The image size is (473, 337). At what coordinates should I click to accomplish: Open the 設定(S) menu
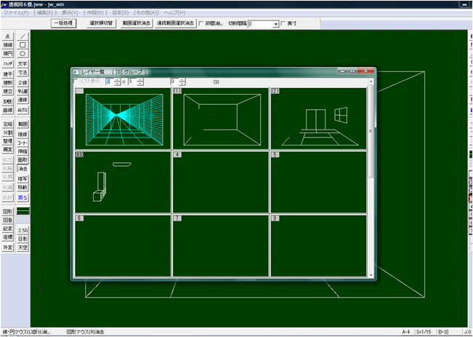pos(120,13)
